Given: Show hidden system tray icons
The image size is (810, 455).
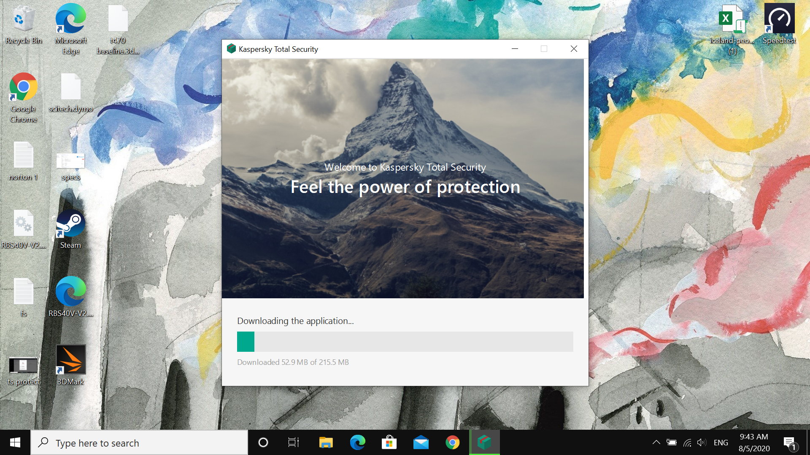Looking at the screenshot, I should [656, 442].
